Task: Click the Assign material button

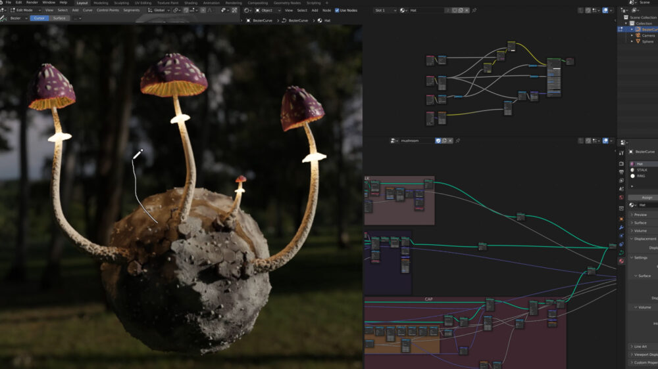Action: [x=645, y=197]
